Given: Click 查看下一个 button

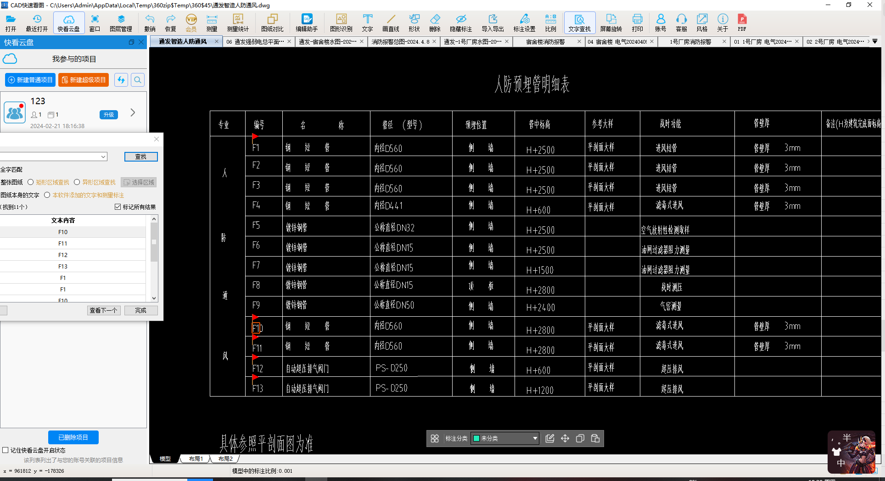Looking at the screenshot, I should pyautogui.click(x=104, y=310).
